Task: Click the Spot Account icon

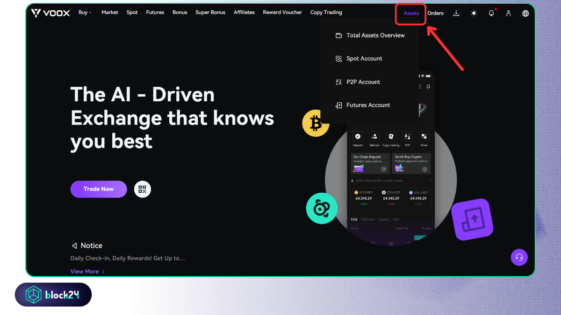Action: pyautogui.click(x=339, y=59)
